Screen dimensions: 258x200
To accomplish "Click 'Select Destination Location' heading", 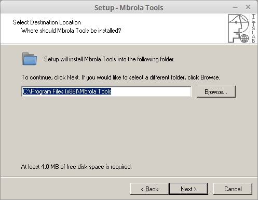I will (x=47, y=22).
